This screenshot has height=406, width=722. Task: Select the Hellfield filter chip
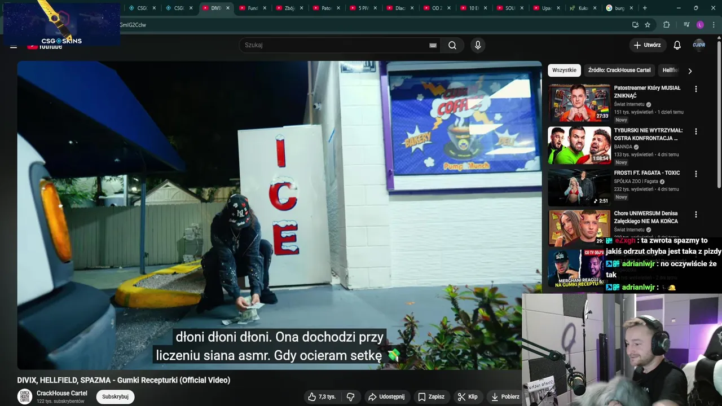(671, 70)
